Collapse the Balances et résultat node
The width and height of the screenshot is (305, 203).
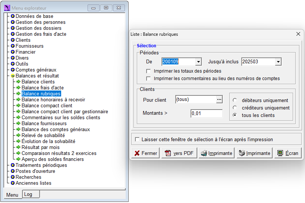[13, 76]
